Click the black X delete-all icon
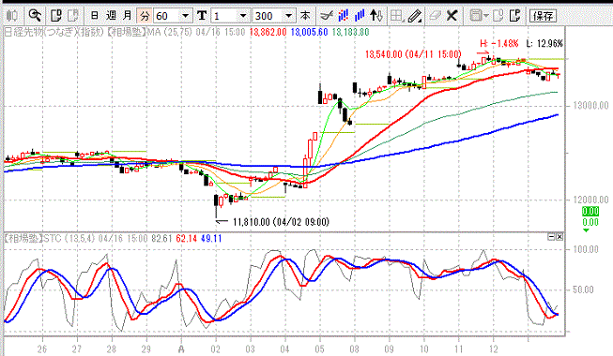The image size is (613, 356). click(452, 16)
